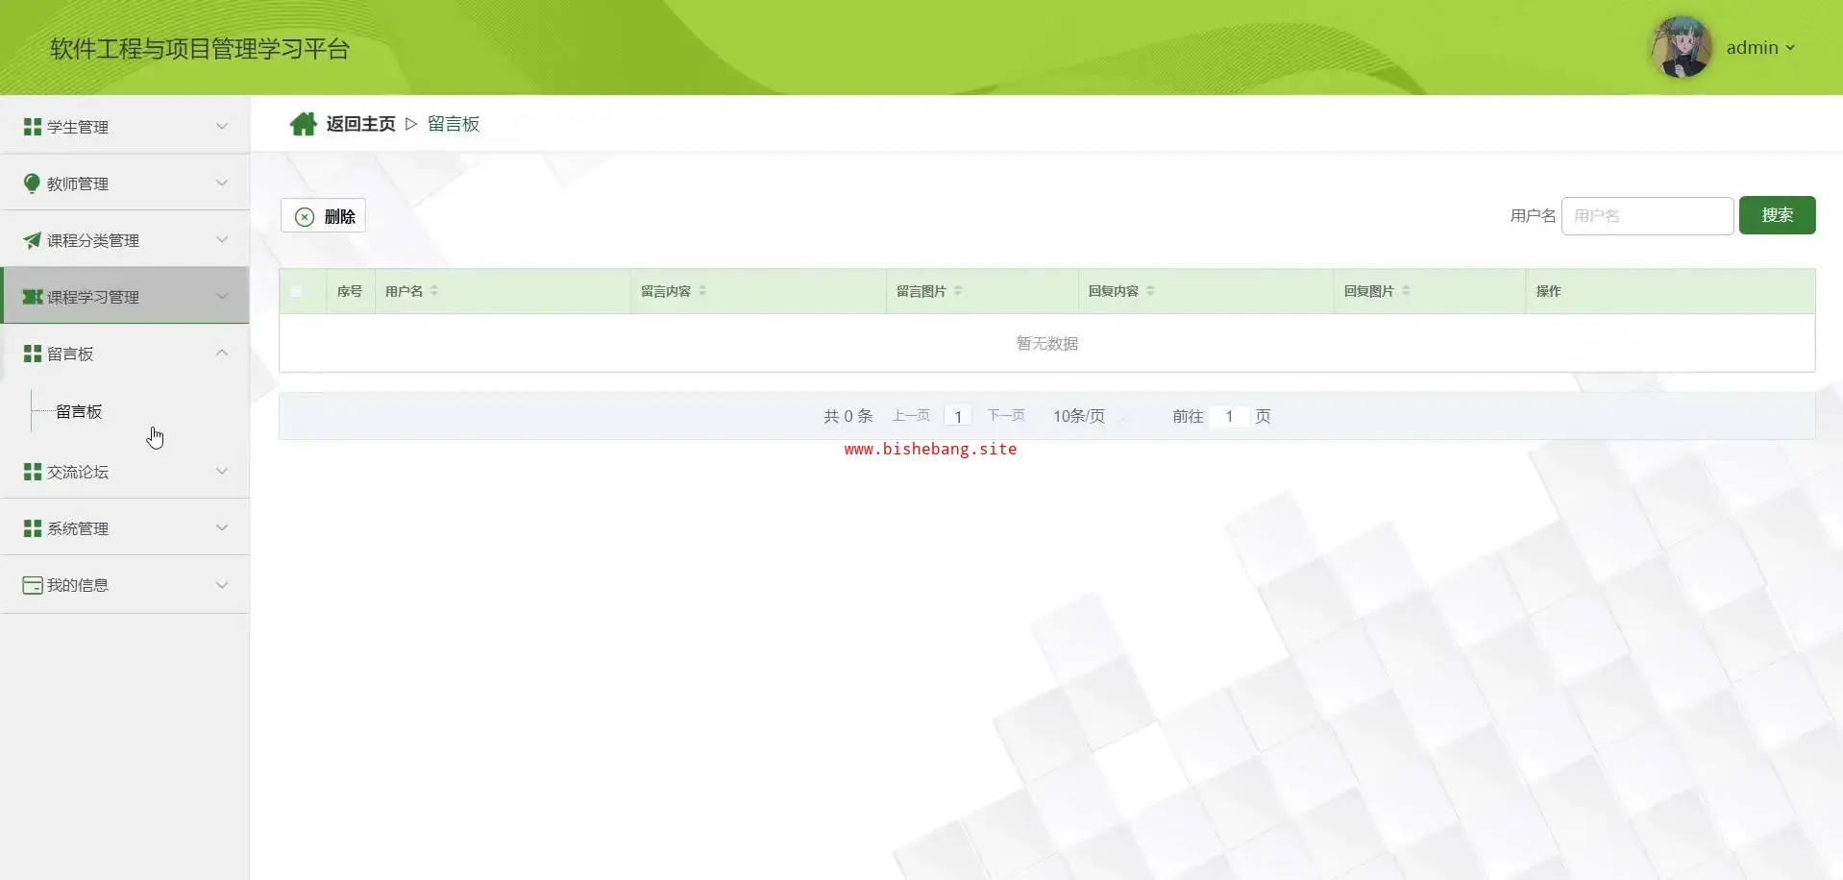
Task: Click the 课程分类管理 paper plane icon
Action: click(32, 240)
